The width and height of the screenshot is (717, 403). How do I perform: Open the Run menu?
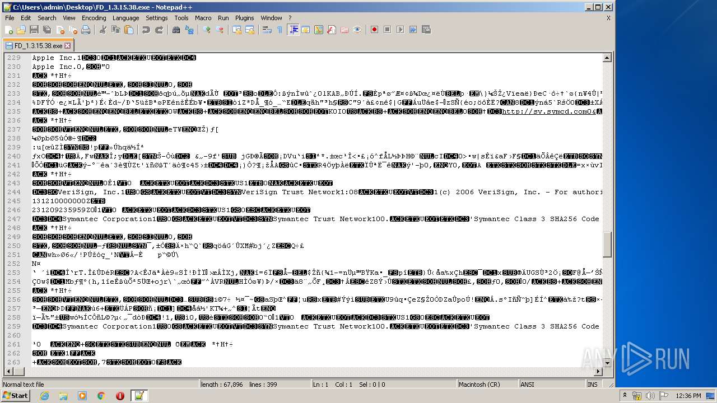(223, 18)
